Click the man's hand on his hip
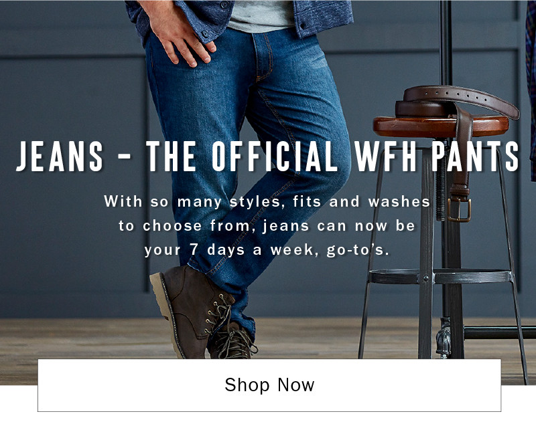The height and width of the screenshot is (432, 536). 180,32
